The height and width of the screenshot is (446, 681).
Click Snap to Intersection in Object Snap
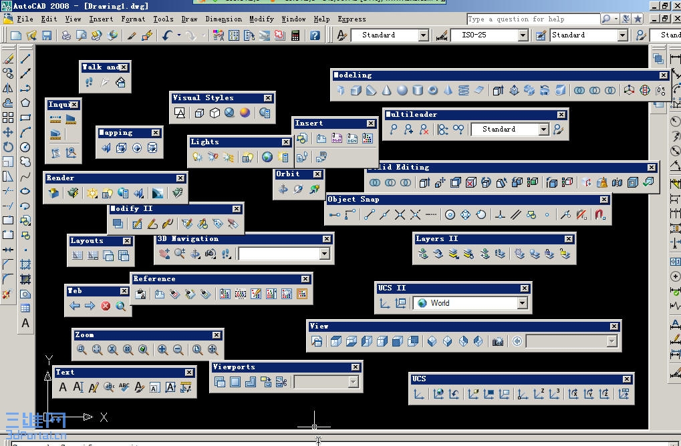click(400, 214)
